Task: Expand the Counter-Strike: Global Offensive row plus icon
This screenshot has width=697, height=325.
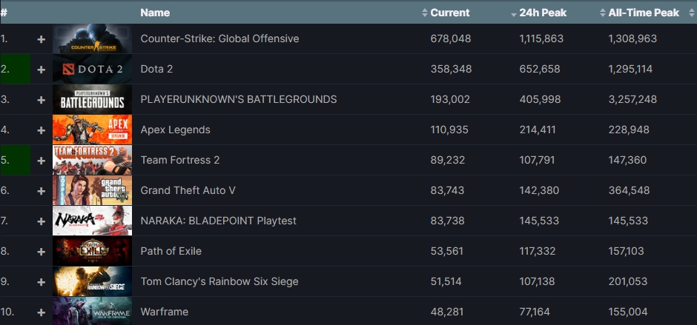Action: [42, 38]
